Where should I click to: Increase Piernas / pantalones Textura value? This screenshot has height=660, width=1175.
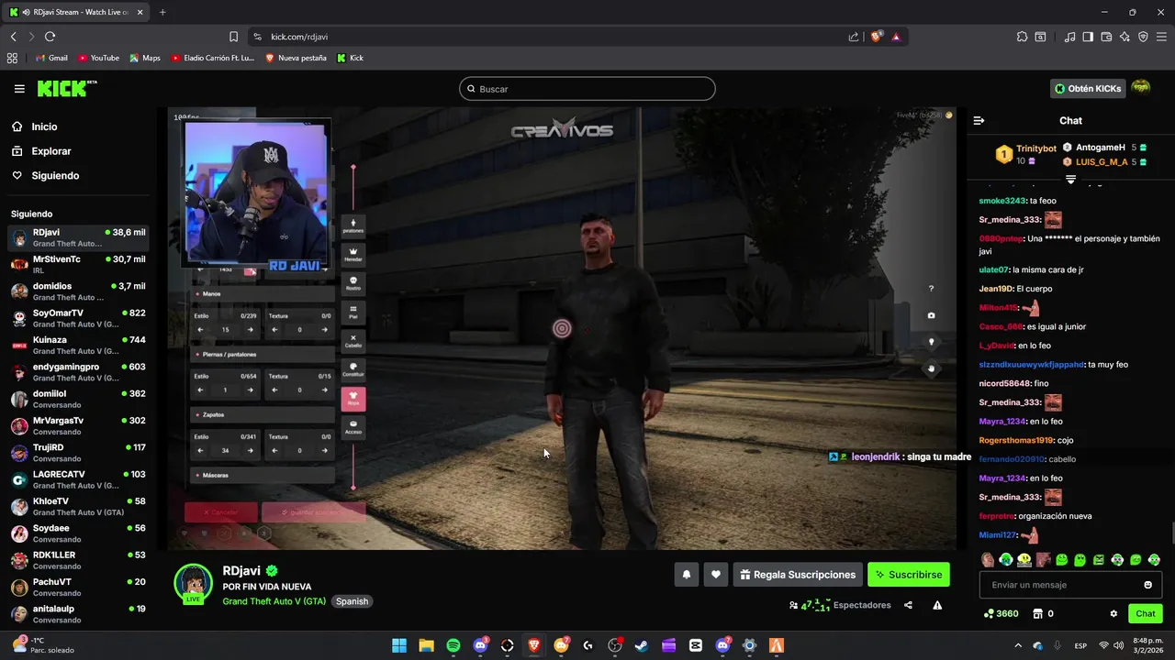pos(324,390)
